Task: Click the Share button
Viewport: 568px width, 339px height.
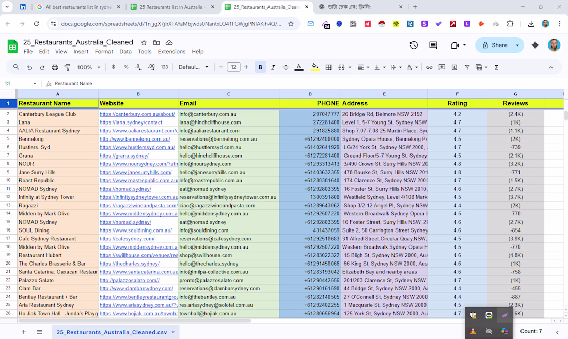Action: coord(494,45)
